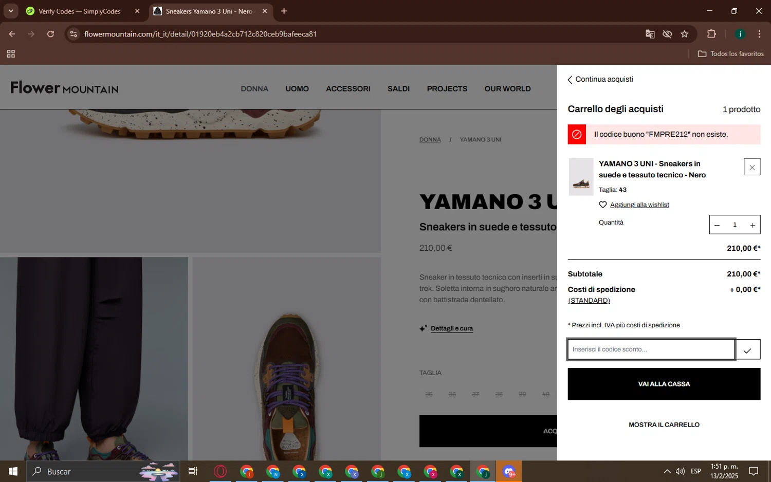Open the notification center icon
Image resolution: width=771 pixels, height=482 pixels.
pyautogui.click(x=754, y=471)
